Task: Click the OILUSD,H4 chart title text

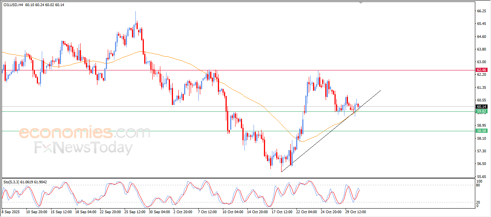Action: (x=10, y=5)
